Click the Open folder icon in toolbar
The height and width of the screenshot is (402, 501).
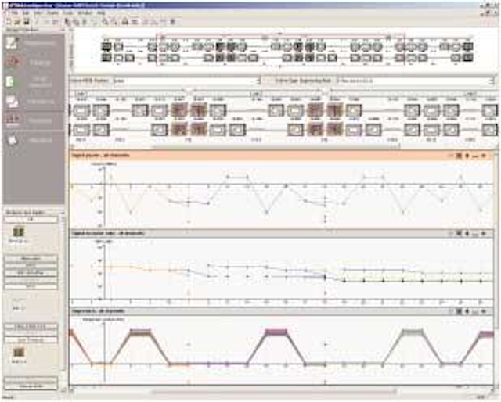pos(17,22)
